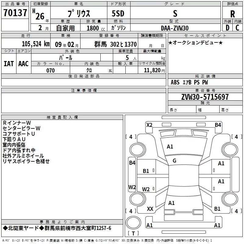Image resolution: width=244 pixels, height=244 pixels.
Task: Click the exterior rating D
Action: click(227, 28)
